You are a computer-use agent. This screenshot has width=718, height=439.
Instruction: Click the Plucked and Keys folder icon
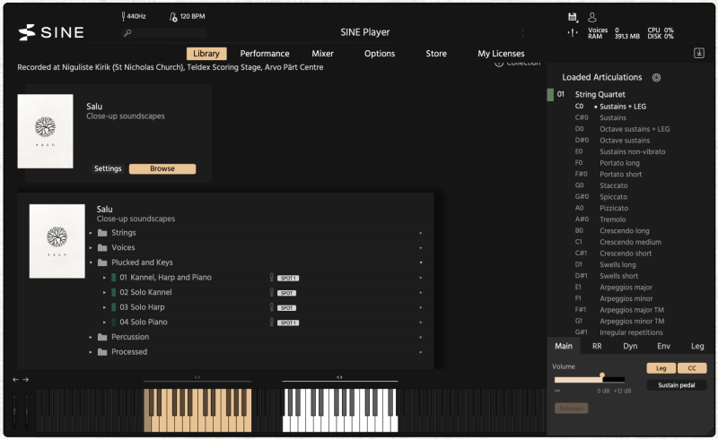102,263
